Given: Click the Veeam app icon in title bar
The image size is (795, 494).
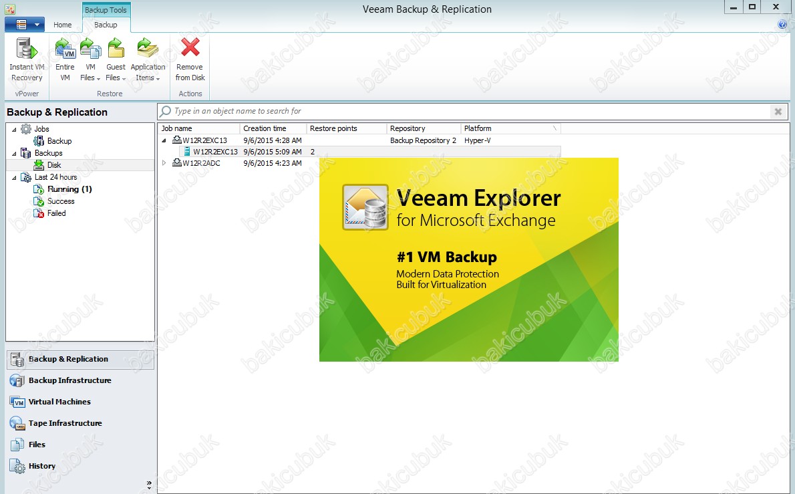Looking at the screenshot, I should coord(9,9).
